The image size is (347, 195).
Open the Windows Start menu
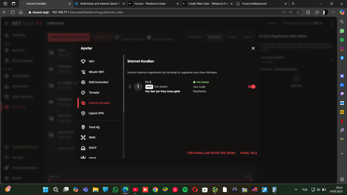[x=46, y=190]
